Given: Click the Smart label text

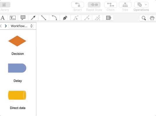Looking at the screenshot, I should pos(78,10).
